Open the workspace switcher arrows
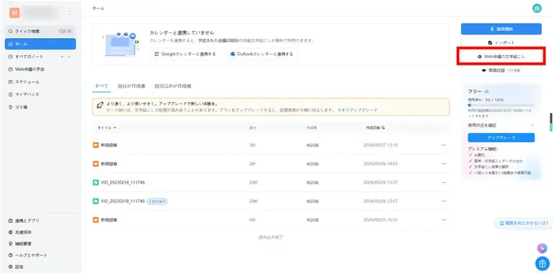Image resolution: width=553 pixels, height=274 pixels. [70, 13]
